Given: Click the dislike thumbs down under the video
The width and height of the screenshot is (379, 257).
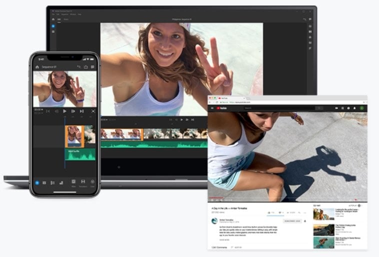Looking at the screenshot, I should 280,213.
